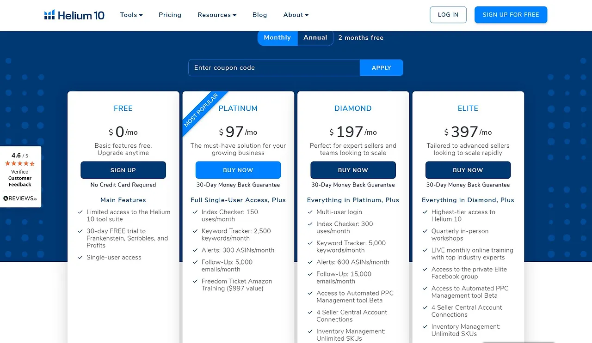Click the 'Main Features' heading
The image size is (592, 343).
(x=123, y=200)
